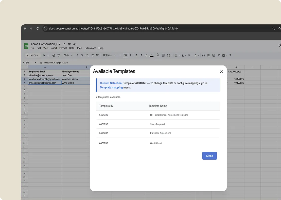This screenshot has width=281, height=200.
Task: Click template ID 4401738
Action: click(x=103, y=143)
